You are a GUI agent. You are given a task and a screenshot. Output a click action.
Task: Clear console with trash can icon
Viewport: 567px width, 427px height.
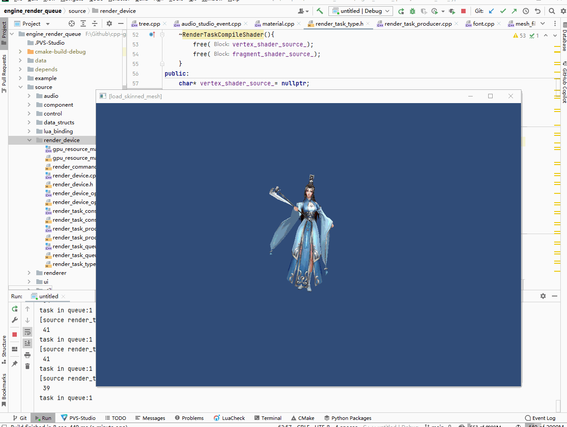(x=27, y=366)
